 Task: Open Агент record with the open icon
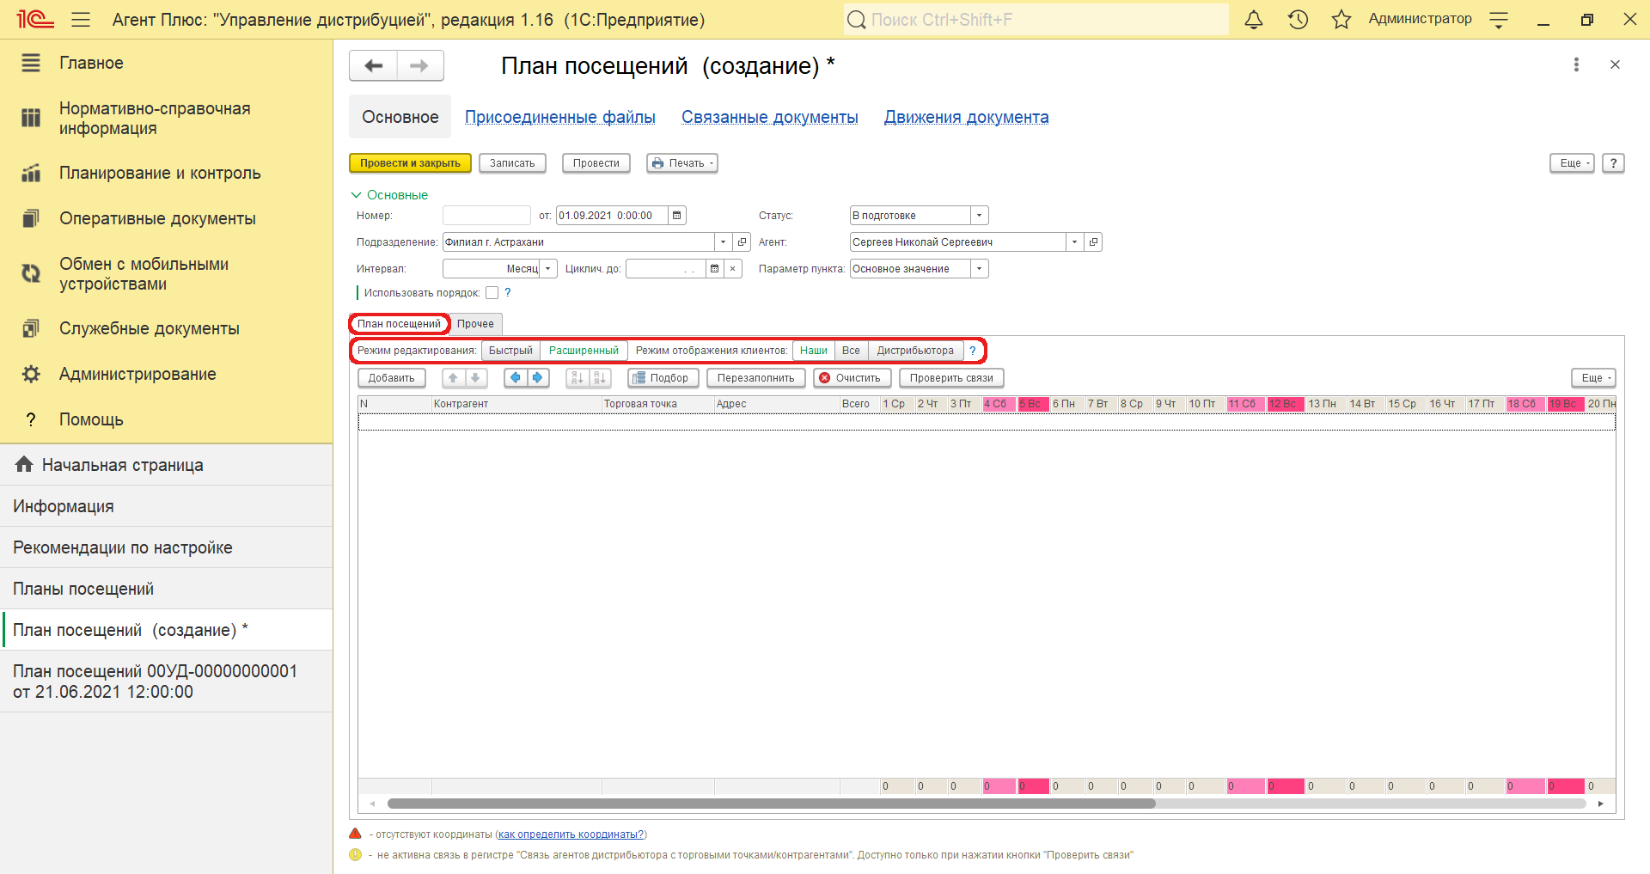click(x=1093, y=242)
